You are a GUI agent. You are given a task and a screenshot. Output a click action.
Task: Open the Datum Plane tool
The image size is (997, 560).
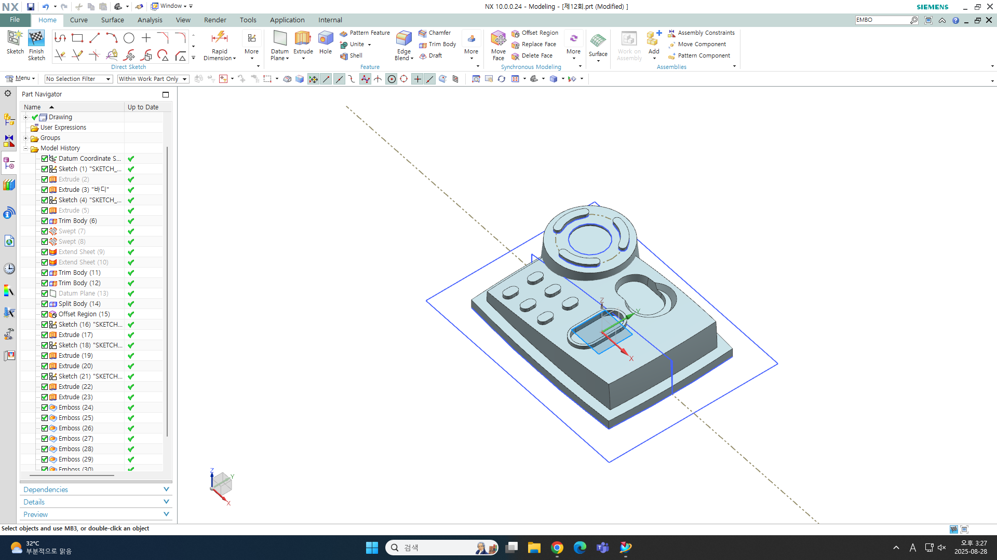pyautogui.click(x=279, y=39)
